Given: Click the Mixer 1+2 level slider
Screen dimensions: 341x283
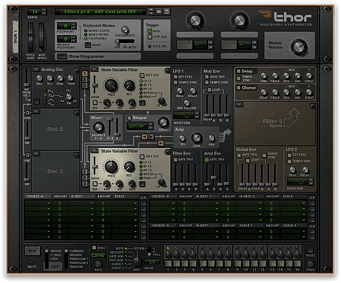Looking at the screenshot, I should tap(110, 126).
